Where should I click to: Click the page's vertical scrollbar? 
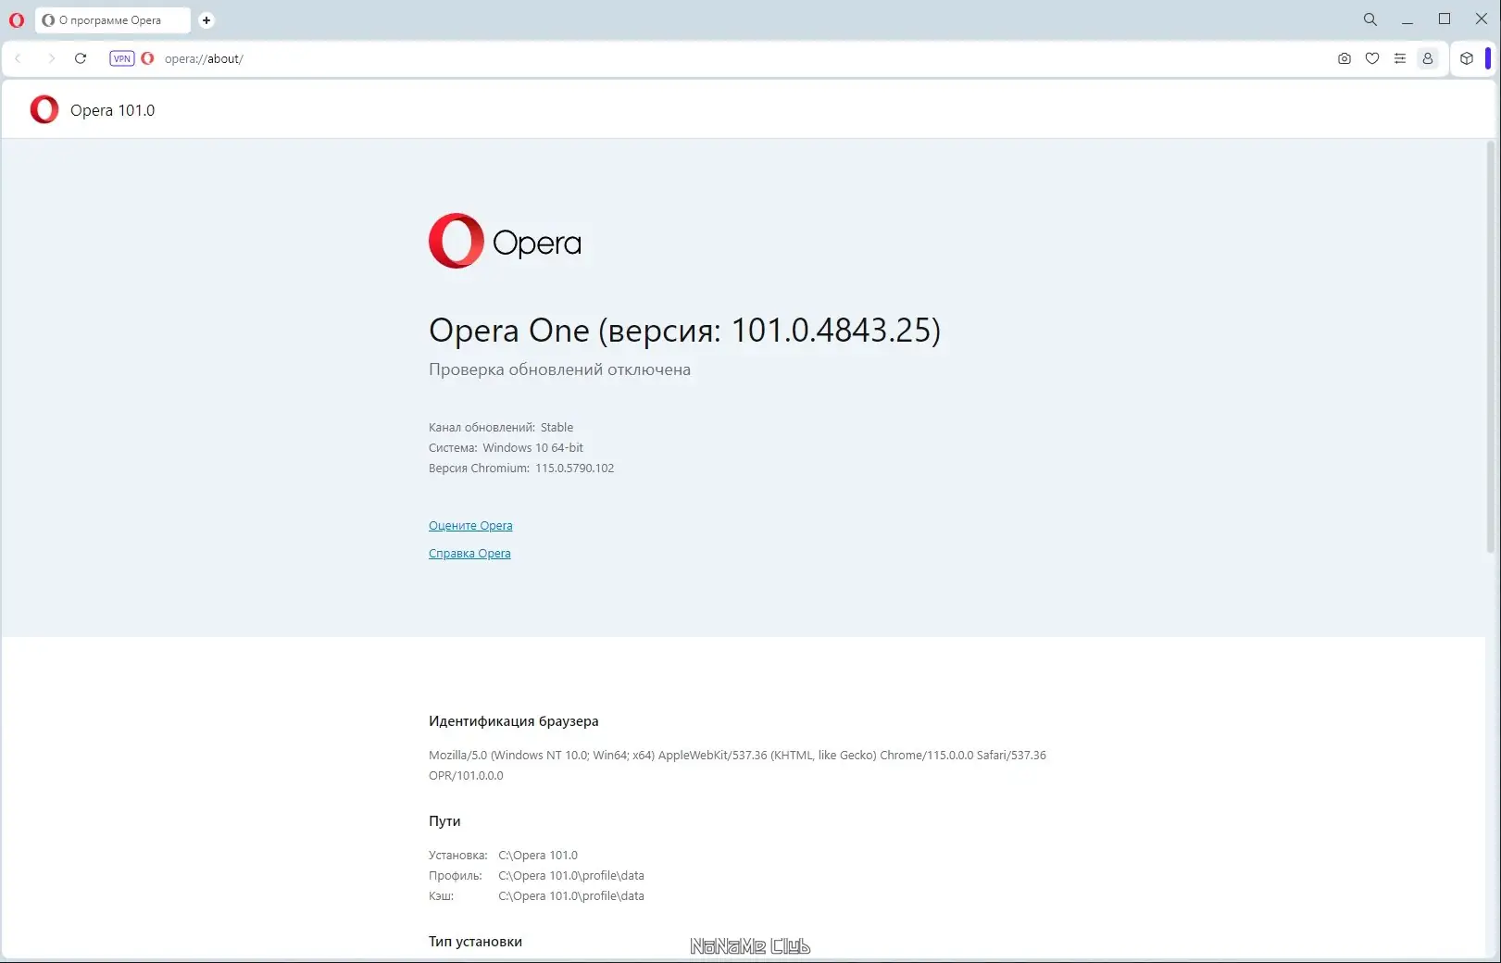click(x=1490, y=347)
